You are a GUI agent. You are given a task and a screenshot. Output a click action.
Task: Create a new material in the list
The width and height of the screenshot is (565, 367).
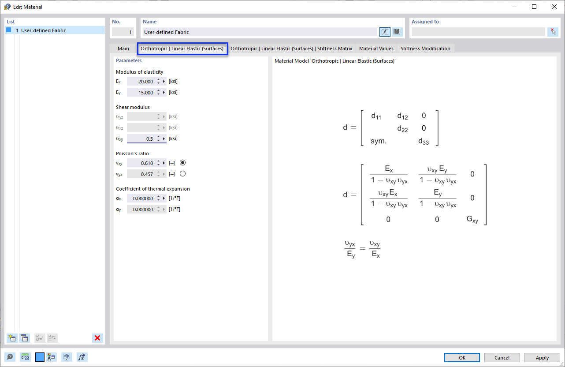[12, 338]
